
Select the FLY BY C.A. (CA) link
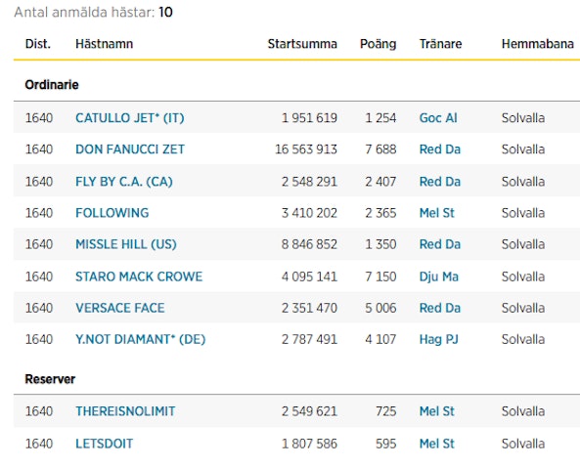point(124,182)
